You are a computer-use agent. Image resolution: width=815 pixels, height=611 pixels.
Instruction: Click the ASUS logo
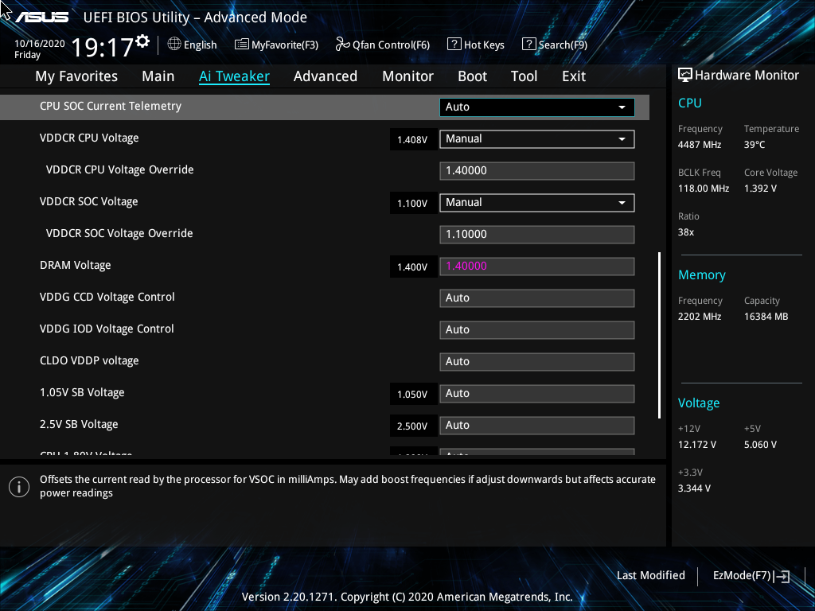pos(41,18)
